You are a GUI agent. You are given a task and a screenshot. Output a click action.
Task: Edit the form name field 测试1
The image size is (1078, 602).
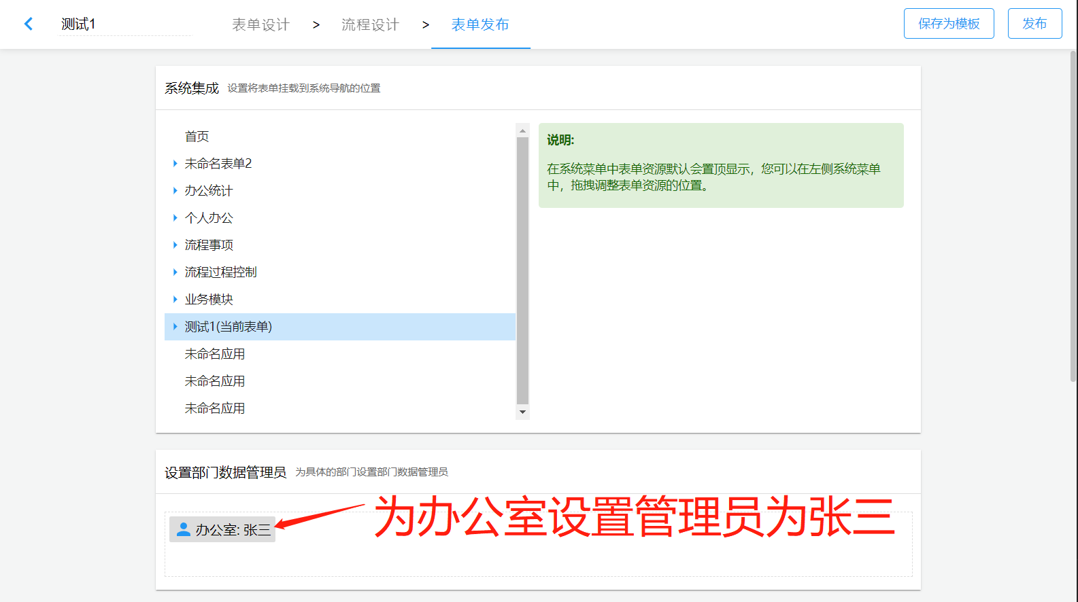point(127,24)
